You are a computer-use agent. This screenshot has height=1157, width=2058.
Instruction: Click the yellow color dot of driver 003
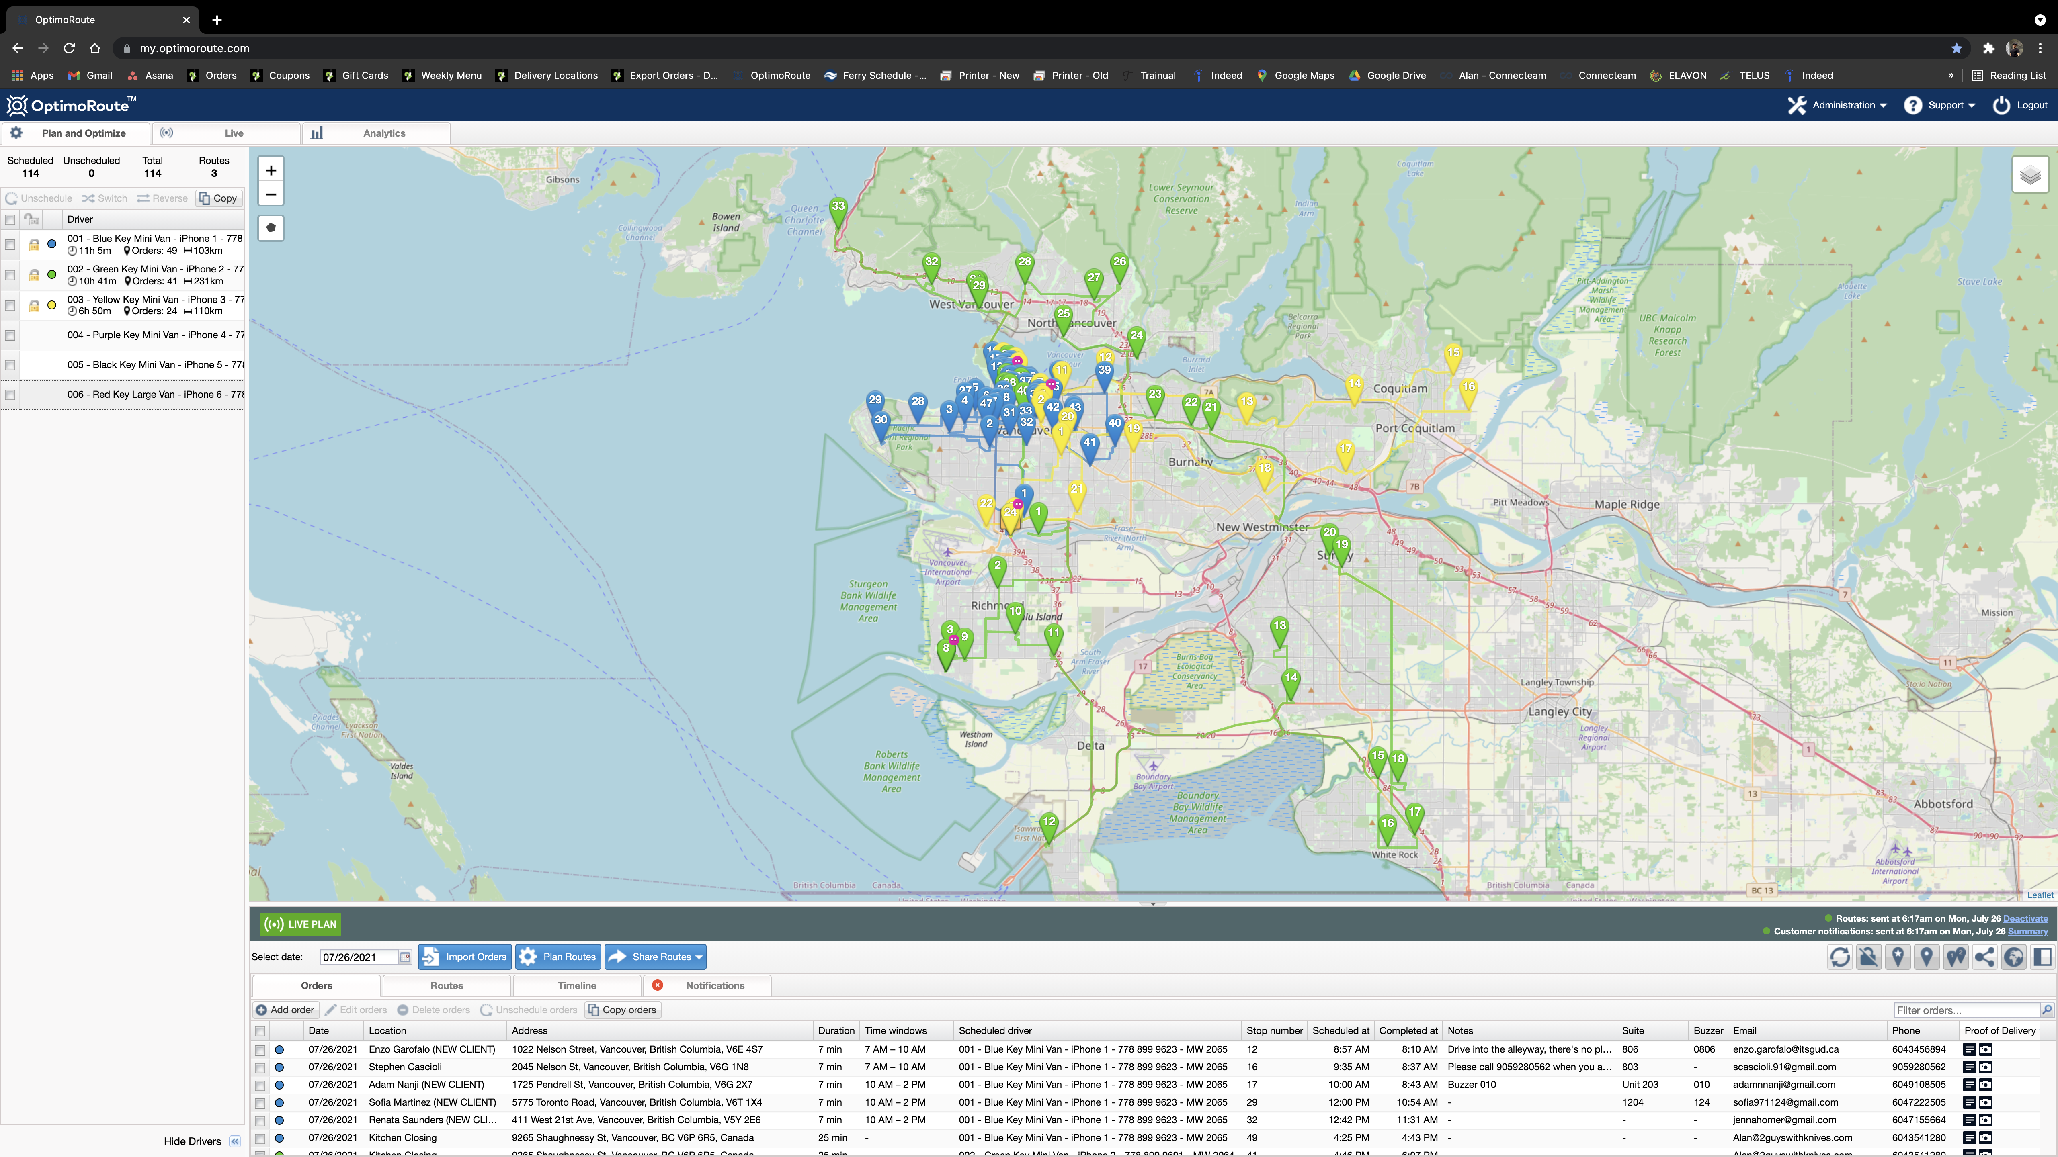52,305
